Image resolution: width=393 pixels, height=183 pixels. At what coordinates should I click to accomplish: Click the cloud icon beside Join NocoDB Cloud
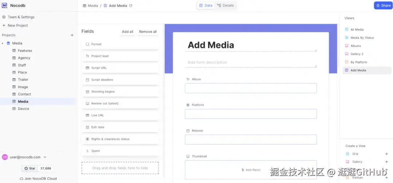[21, 179]
